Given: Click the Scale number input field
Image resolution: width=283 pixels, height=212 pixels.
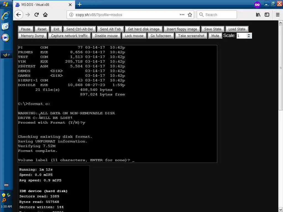Looking at the screenshot, I should [x=242, y=36].
